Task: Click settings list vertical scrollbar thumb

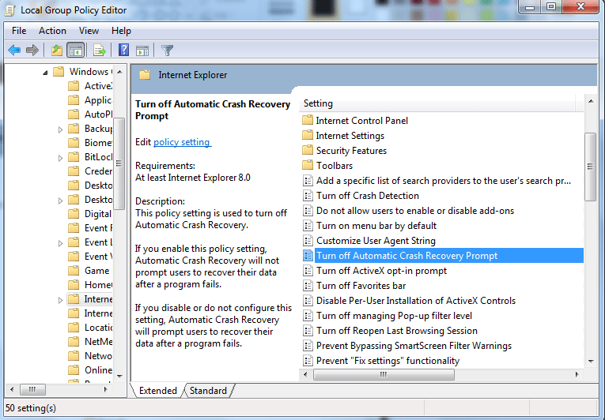Action: [x=591, y=167]
